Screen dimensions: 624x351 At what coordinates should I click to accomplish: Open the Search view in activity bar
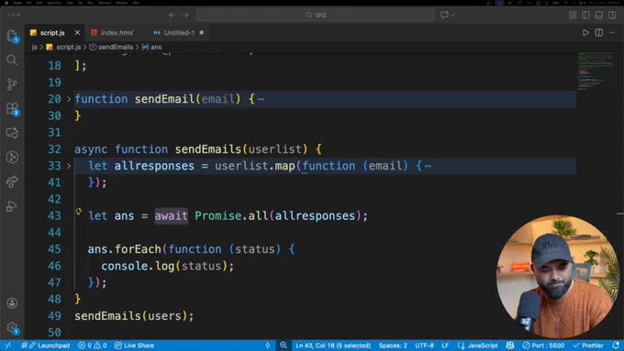point(12,60)
